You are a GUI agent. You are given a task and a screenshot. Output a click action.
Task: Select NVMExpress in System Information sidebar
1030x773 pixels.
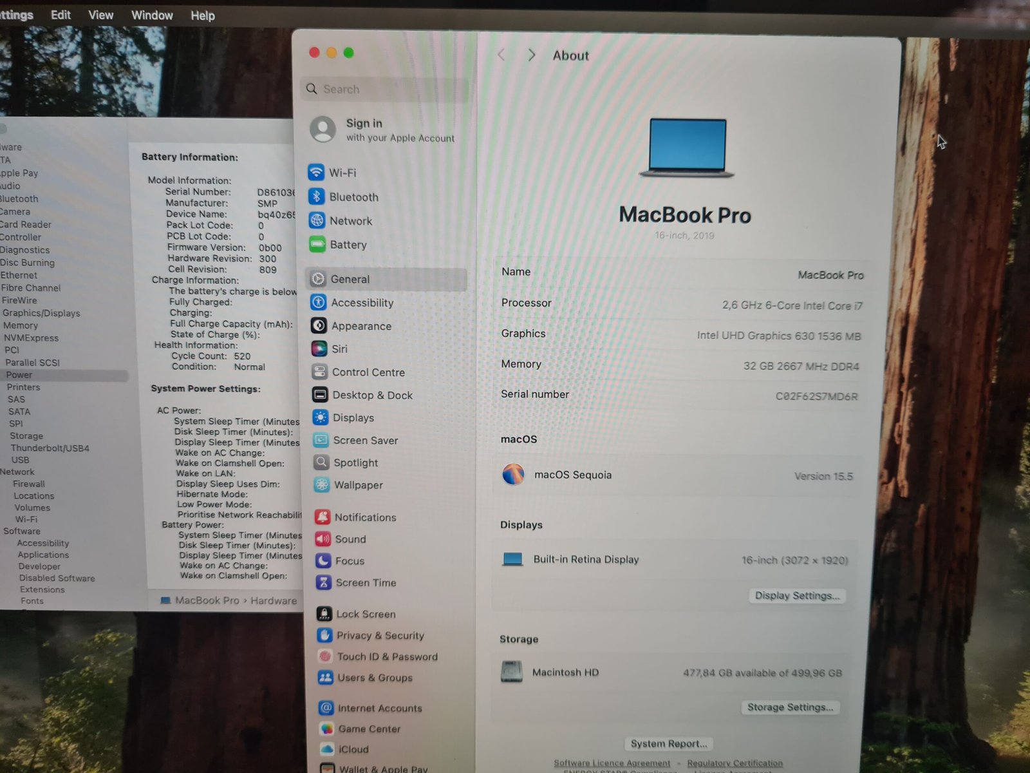point(31,338)
